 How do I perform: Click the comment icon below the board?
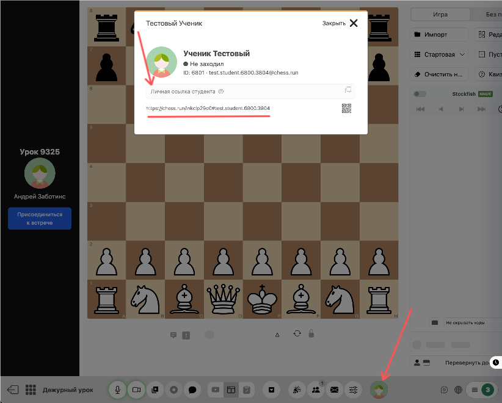pos(173,335)
